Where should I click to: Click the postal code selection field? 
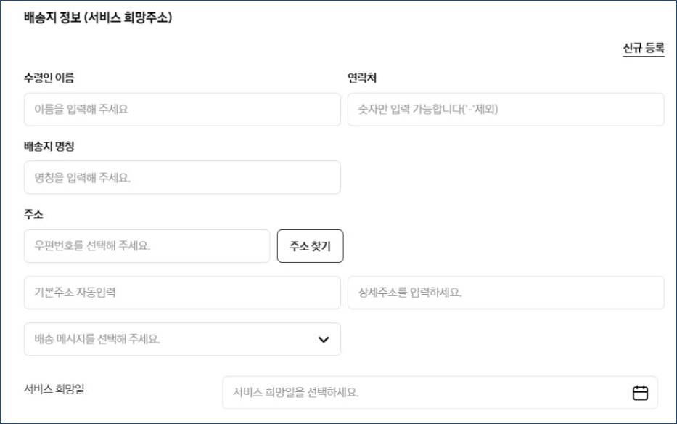[x=147, y=245]
